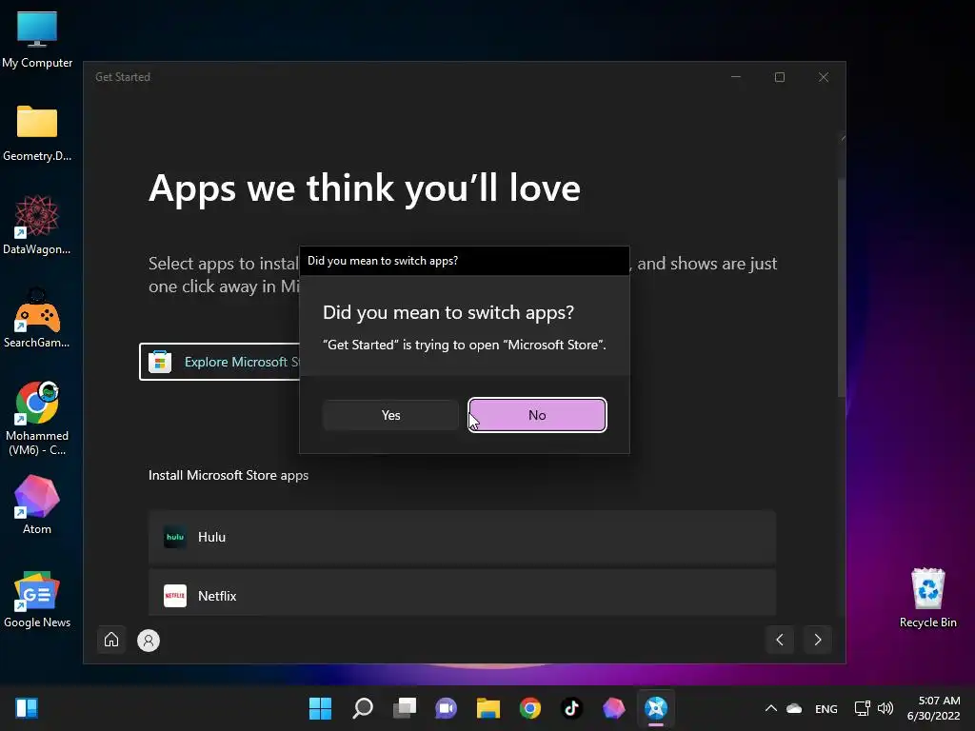The height and width of the screenshot is (731, 975).
Task: Click Did you mean to switch apps title bar
Action: click(465, 261)
